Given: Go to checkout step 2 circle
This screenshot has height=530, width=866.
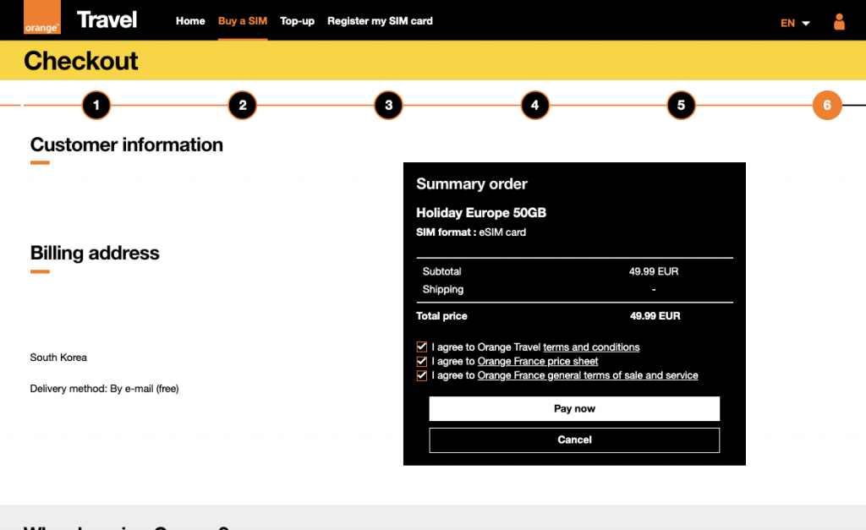Looking at the screenshot, I should tap(243, 106).
